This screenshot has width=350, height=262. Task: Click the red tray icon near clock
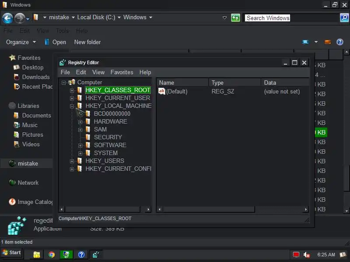pyautogui.click(x=296, y=255)
